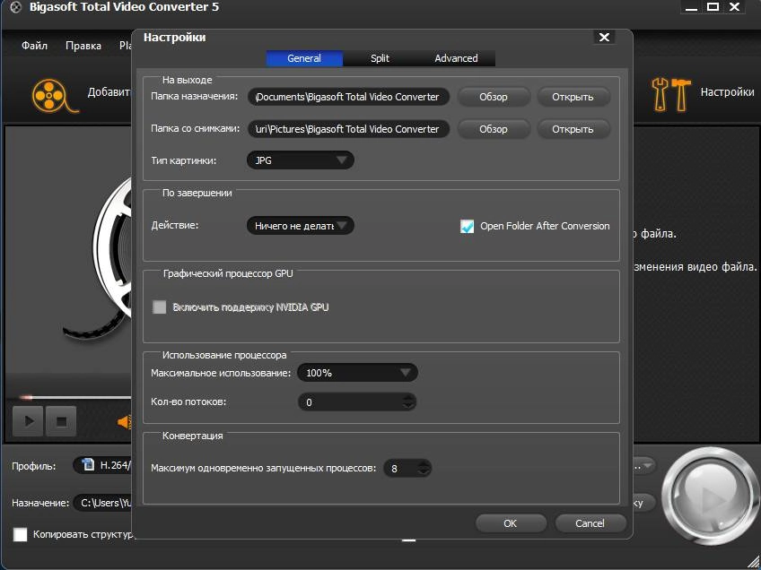Start conversion with the big round button
Screen dimensions: 761x570
coord(710,496)
